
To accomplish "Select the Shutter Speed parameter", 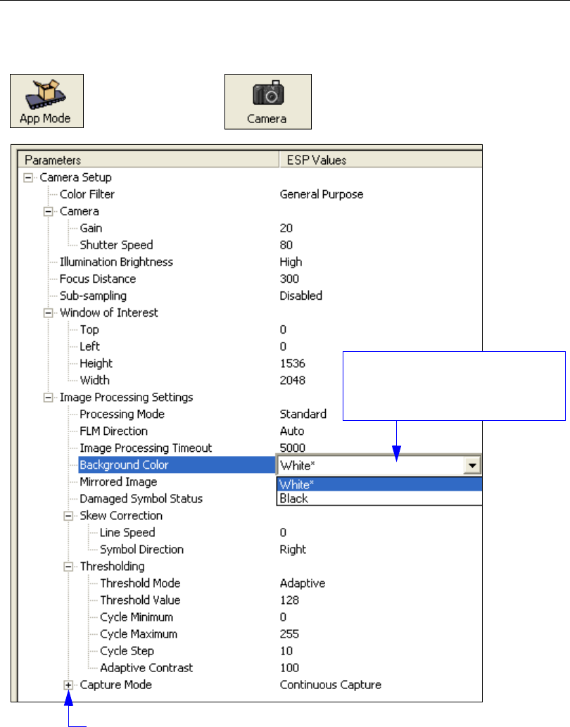I will pyautogui.click(x=116, y=245).
